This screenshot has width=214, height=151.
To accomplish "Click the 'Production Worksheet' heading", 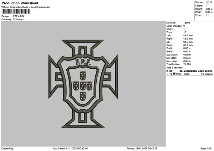I will coord(20,3).
